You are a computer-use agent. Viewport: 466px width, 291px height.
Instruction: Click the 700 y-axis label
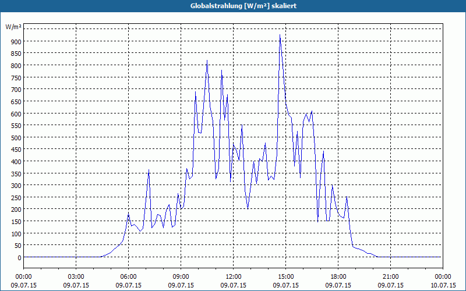[x=16, y=90]
